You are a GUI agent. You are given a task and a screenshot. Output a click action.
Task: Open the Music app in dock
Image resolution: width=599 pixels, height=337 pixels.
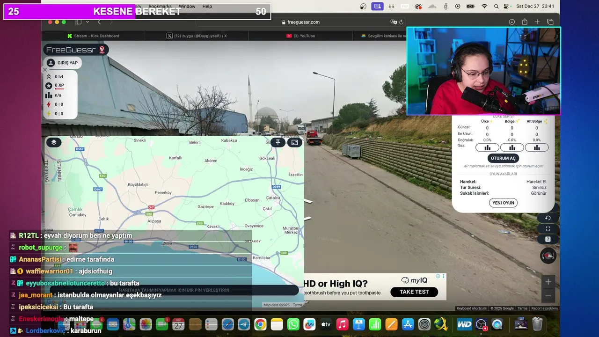click(x=342, y=324)
